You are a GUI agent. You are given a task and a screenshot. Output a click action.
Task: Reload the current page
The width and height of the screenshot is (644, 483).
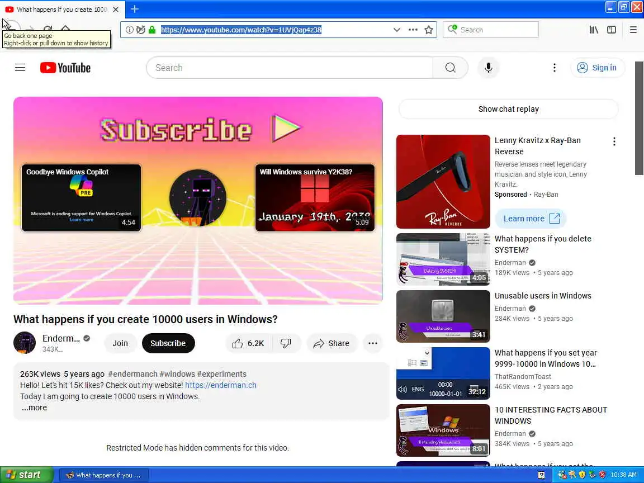tap(48, 28)
